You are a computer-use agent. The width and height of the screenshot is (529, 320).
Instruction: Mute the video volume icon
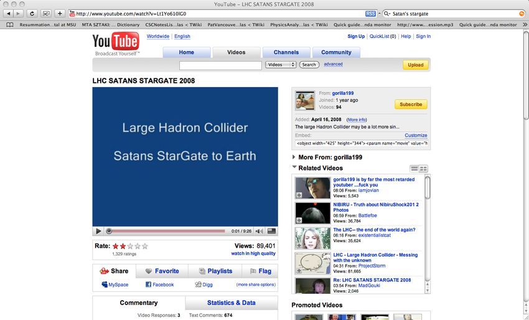point(259,231)
